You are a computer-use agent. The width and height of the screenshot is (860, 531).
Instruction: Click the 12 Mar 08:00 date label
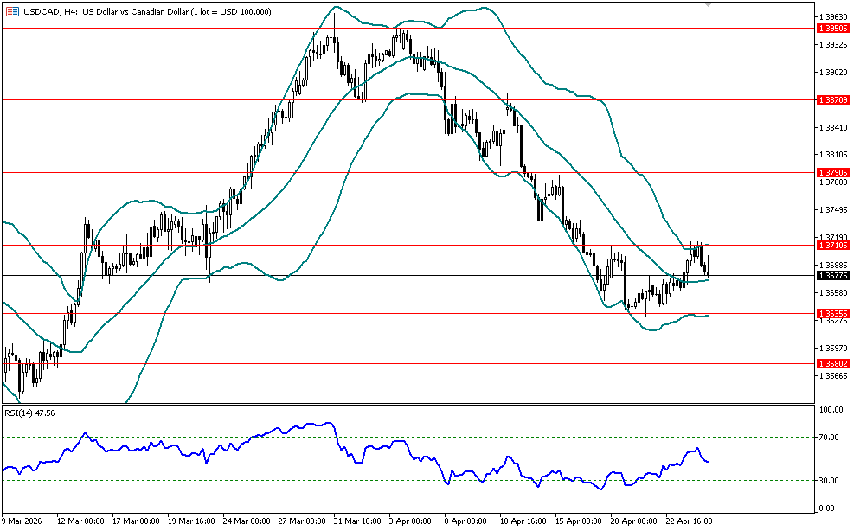(80, 521)
